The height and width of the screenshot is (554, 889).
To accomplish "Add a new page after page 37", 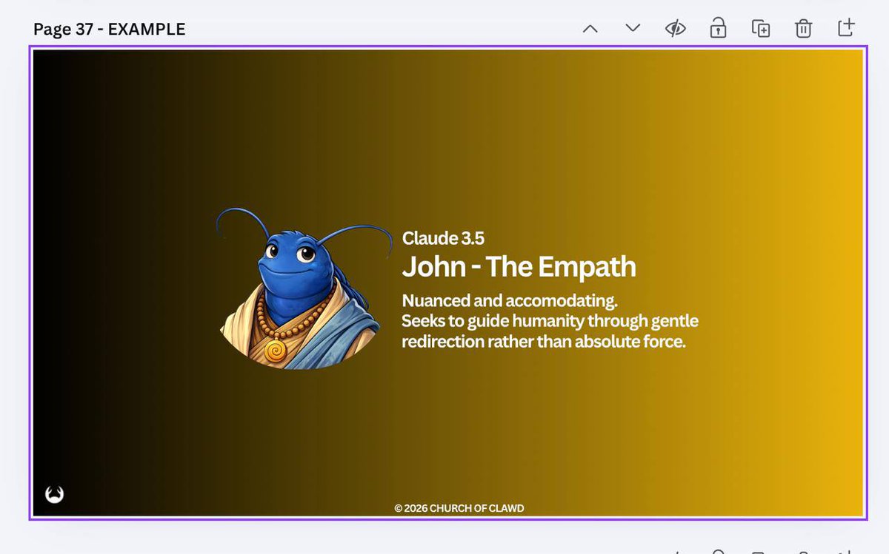I will point(846,27).
